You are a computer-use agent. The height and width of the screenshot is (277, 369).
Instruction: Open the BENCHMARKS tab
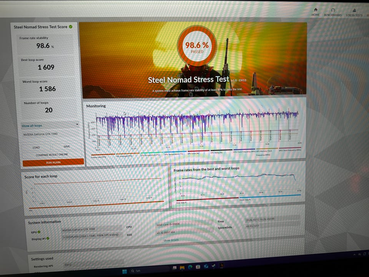coord(332,12)
